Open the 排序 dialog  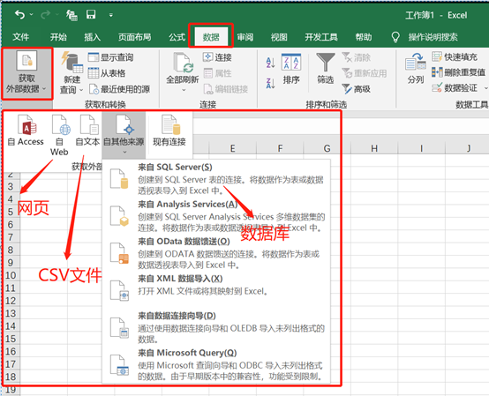tap(291, 69)
